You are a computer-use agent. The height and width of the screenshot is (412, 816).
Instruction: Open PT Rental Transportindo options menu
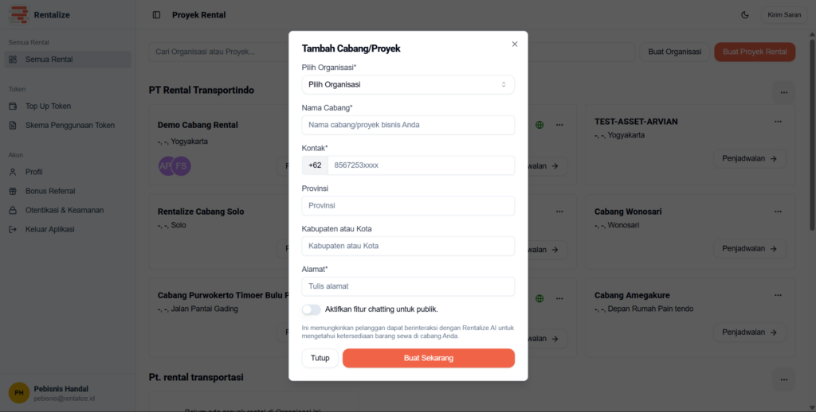[x=783, y=92]
